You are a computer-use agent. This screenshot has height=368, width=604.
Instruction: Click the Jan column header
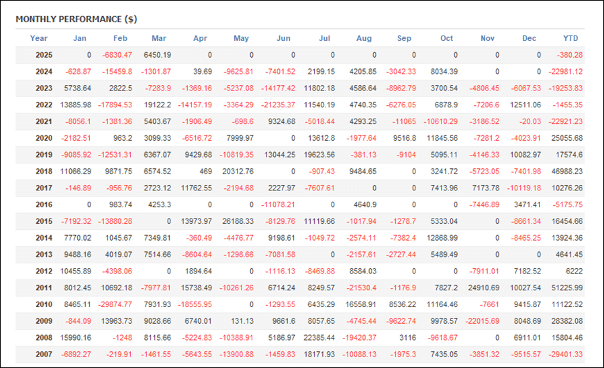tap(80, 38)
